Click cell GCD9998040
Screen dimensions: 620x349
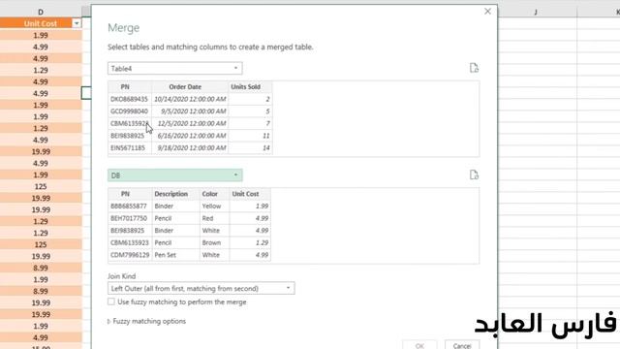(x=129, y=111)
